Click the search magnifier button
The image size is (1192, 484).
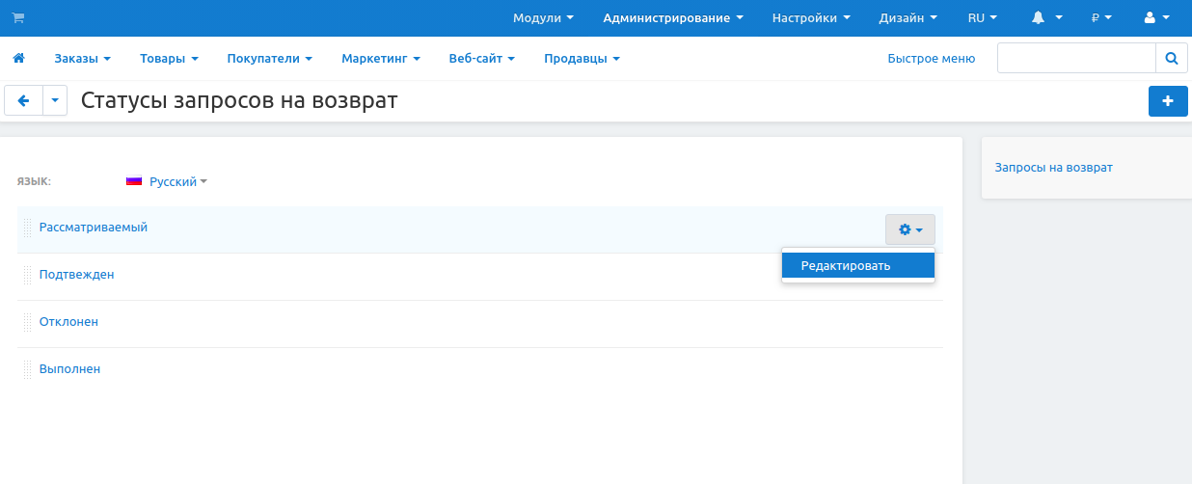1171,59
